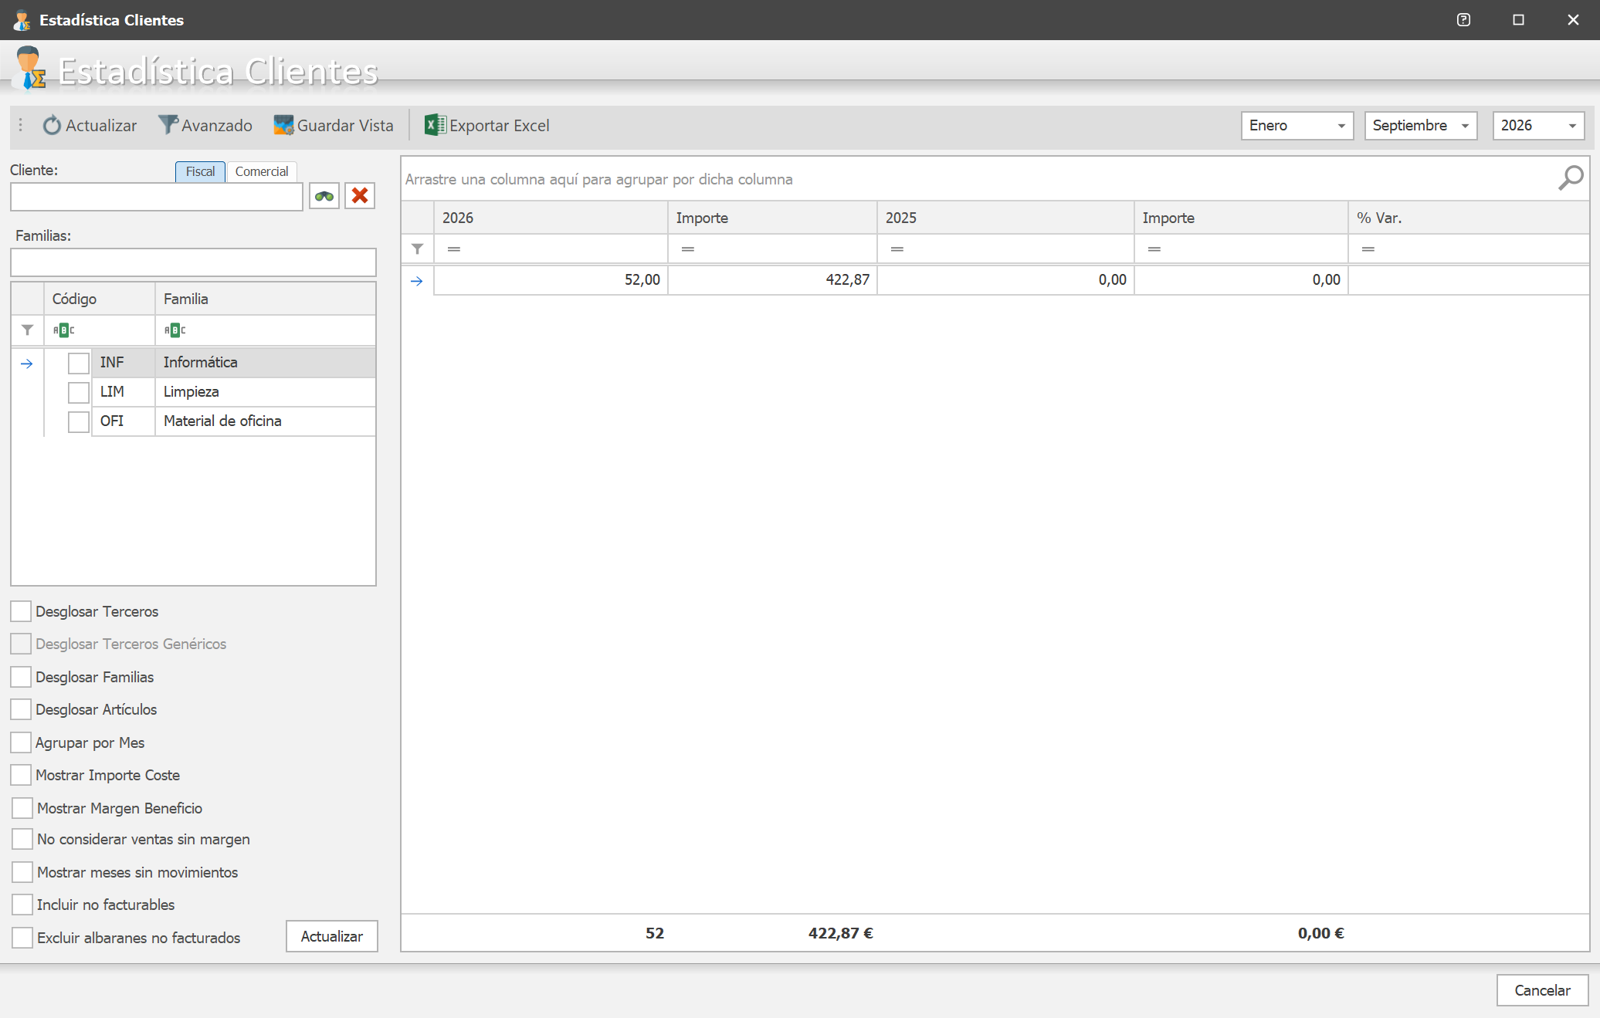This screenshot has height=1018, width=1600.
Task: Toggle Mostrar Importe Coste checkbox
Action: tap(21, 775)
